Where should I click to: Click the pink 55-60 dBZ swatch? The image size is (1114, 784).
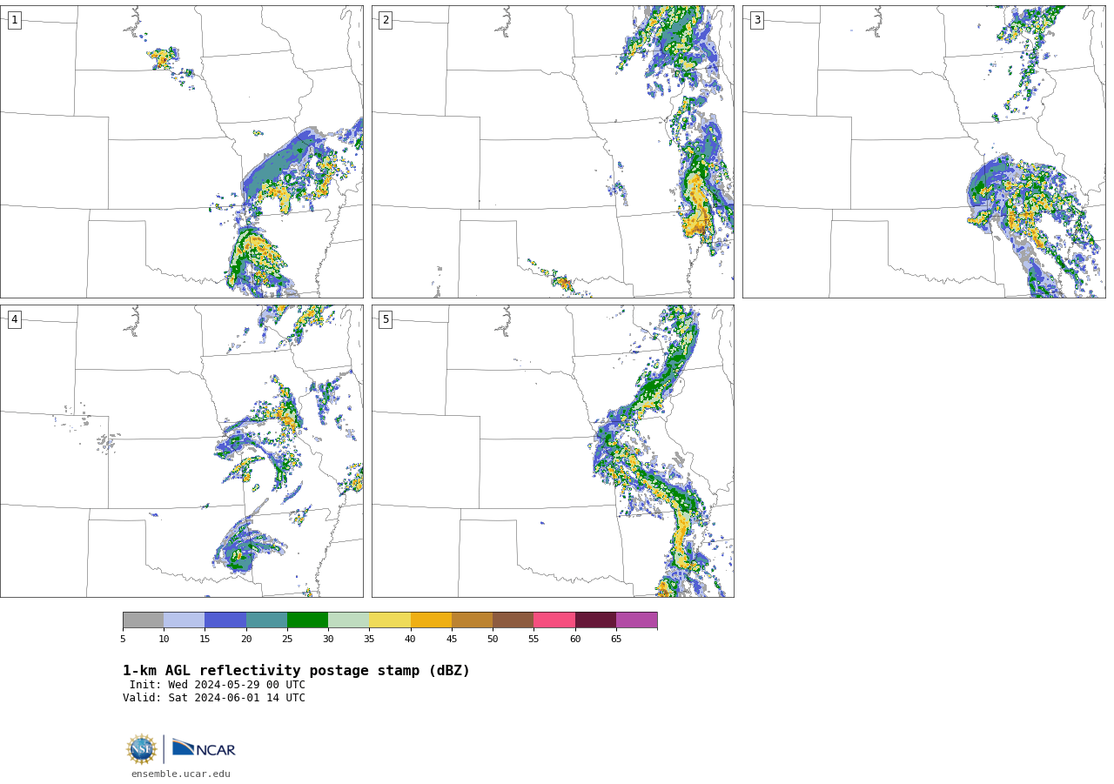click(x=554, y=620)
